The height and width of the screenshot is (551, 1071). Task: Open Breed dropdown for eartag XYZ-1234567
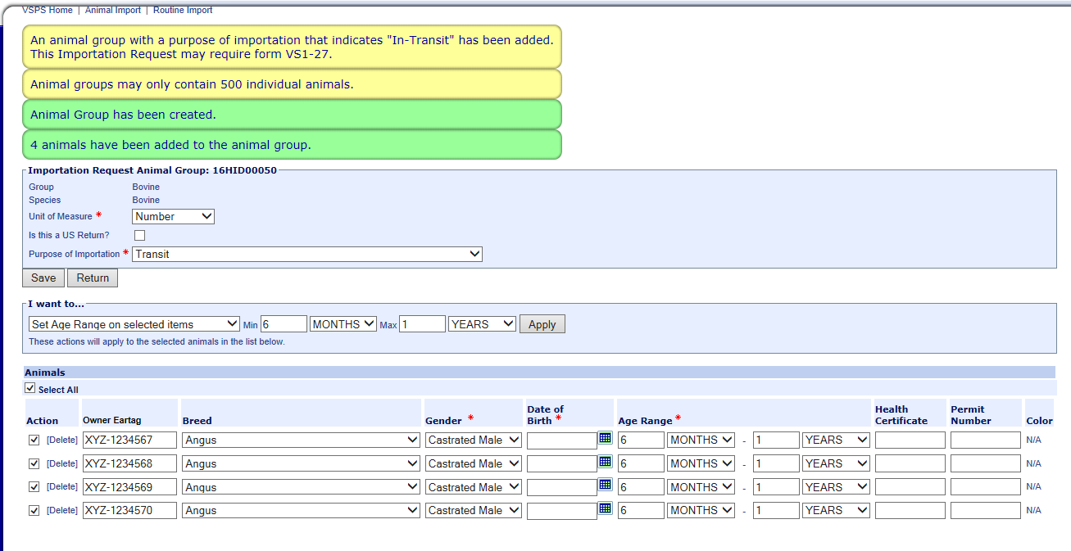[301, 440]
